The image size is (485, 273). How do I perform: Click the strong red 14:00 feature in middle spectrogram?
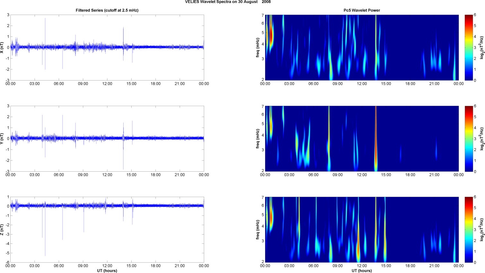[376, 139]
